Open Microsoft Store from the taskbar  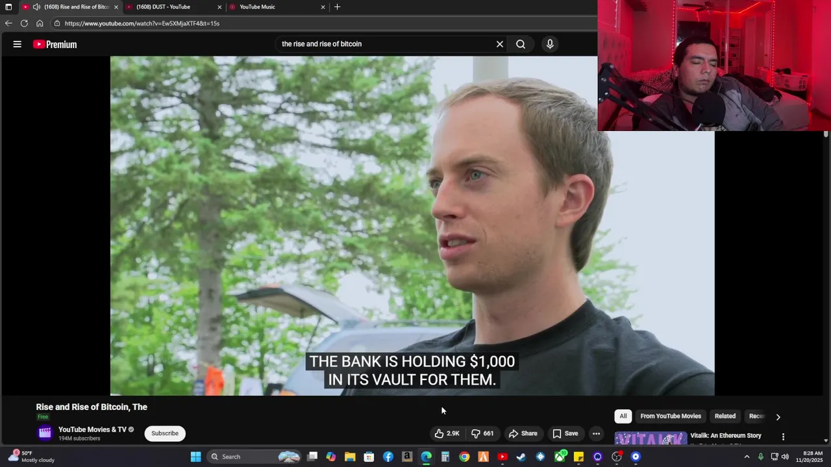369,457
